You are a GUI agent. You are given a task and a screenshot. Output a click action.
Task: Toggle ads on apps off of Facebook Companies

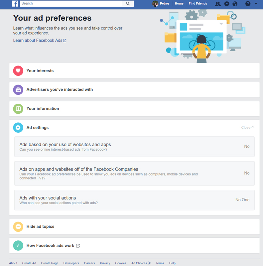[x=247, y=173]
